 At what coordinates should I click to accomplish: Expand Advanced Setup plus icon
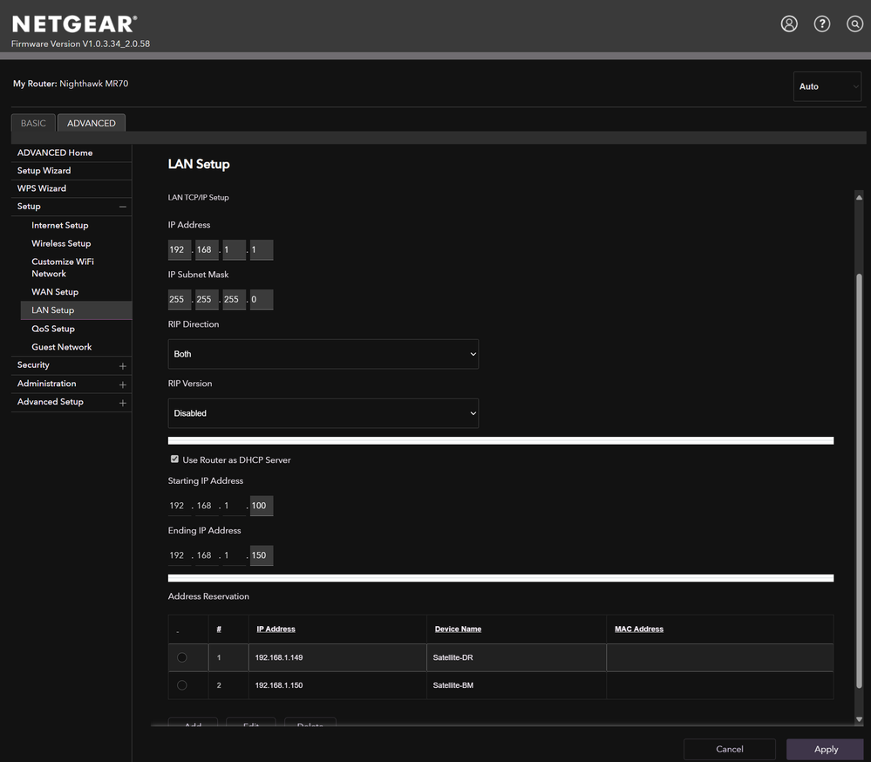(122, 403)
